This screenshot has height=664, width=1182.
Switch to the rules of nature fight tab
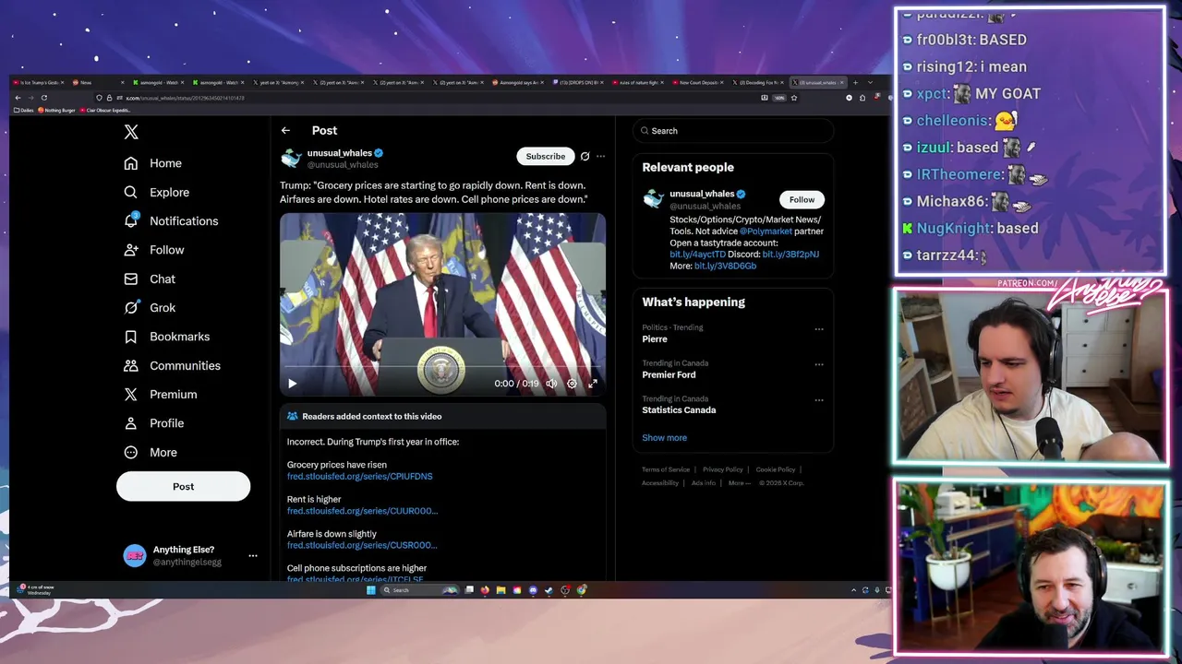click(x=639, y=82)
